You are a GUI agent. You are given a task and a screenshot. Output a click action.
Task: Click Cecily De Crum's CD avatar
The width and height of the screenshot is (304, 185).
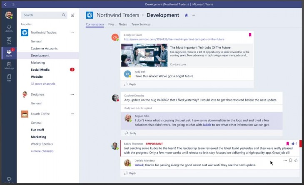[115, 37]
